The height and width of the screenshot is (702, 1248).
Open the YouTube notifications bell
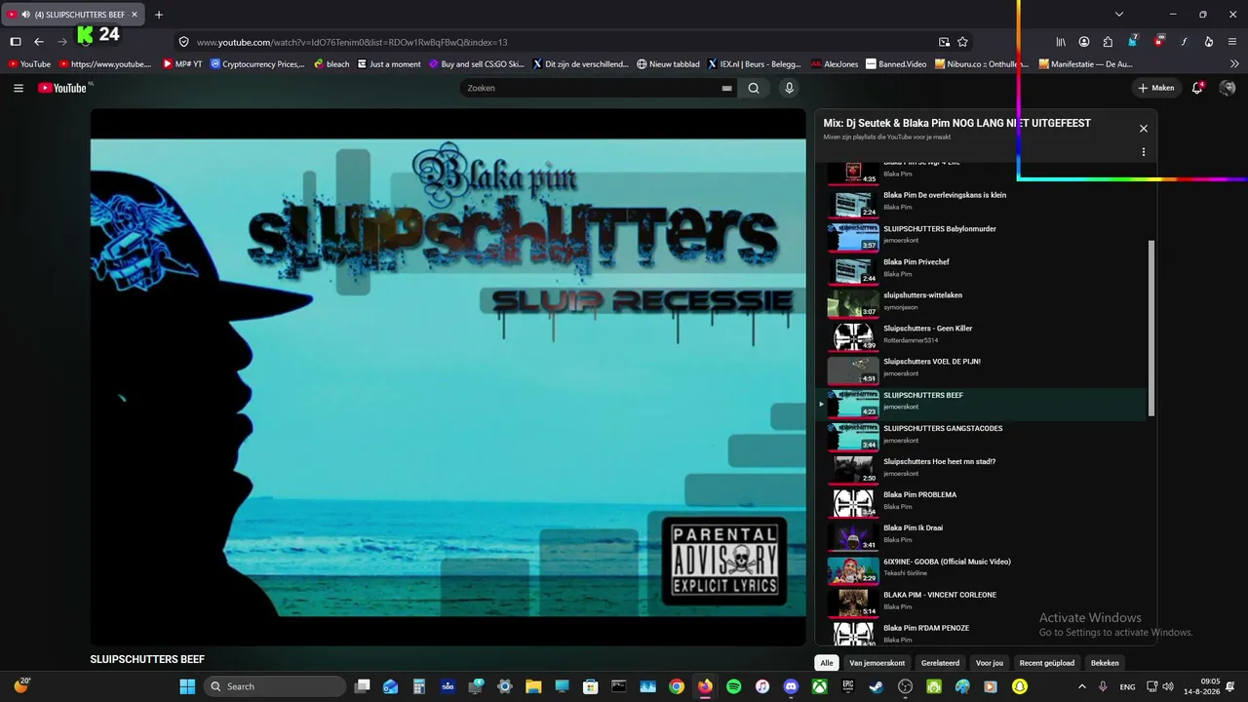[x=1197, y=88]
